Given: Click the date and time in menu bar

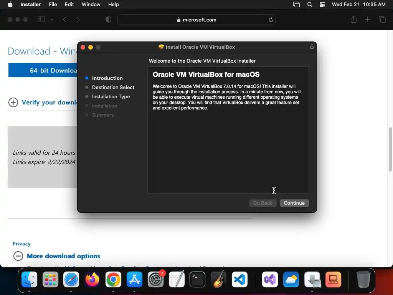Looking at the screenshot, I should pyautogui.click(x=359, y=4).
